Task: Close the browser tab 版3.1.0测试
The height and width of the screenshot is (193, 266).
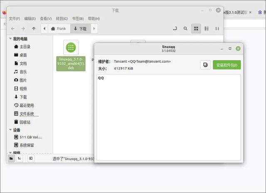Action: (x=250, y=12)
